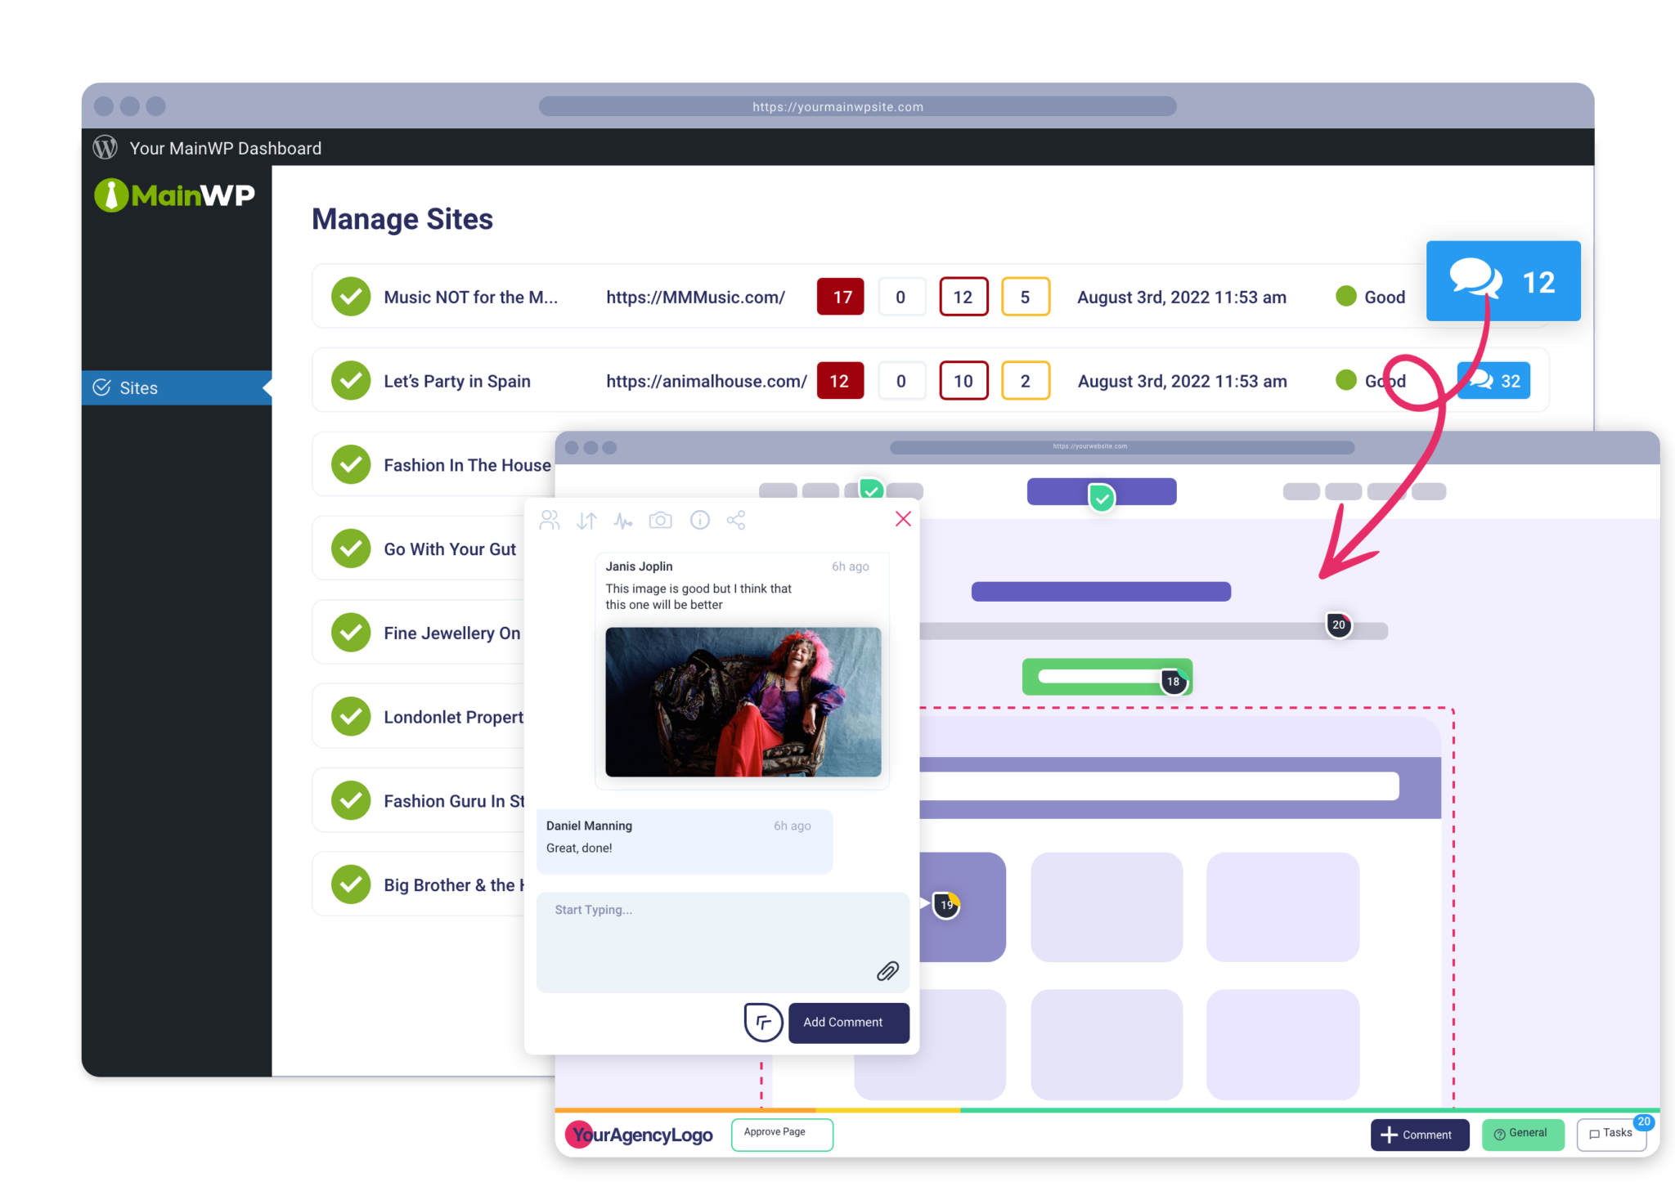Screen dimensions: 1675x1182
Task: Click the Add Comment button
Action: pos(848,1023)
